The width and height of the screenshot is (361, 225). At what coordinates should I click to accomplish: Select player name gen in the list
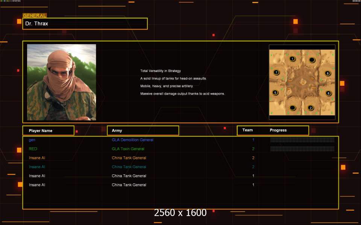tap(32, 140)
